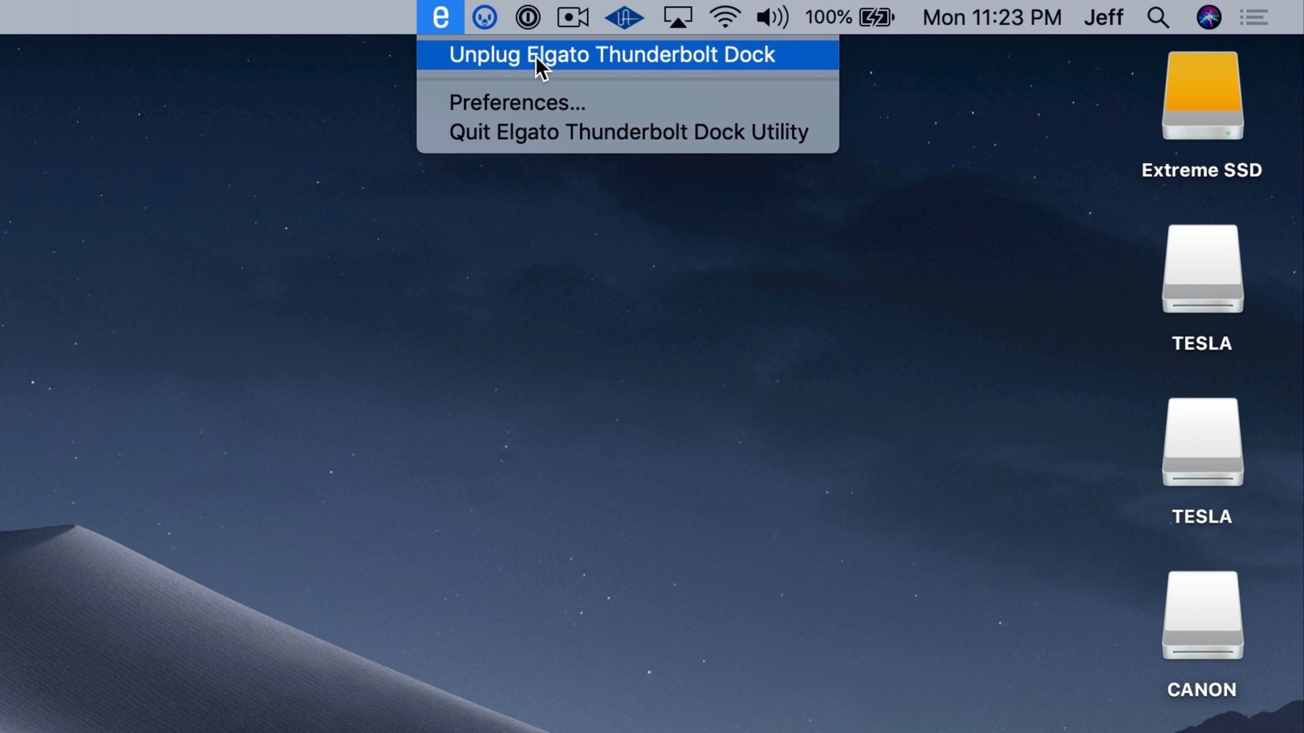
Task: Open Preferences... from the Elgato menu
Action: pos(628,102)
